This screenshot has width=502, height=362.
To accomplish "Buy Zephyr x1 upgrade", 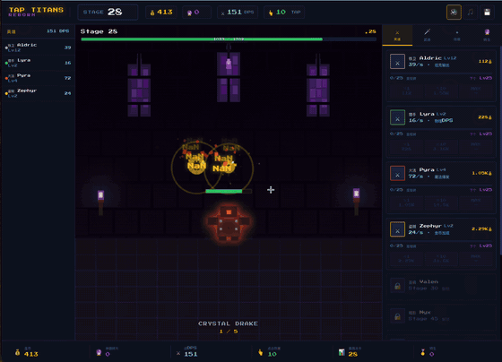I will [406, 259].
